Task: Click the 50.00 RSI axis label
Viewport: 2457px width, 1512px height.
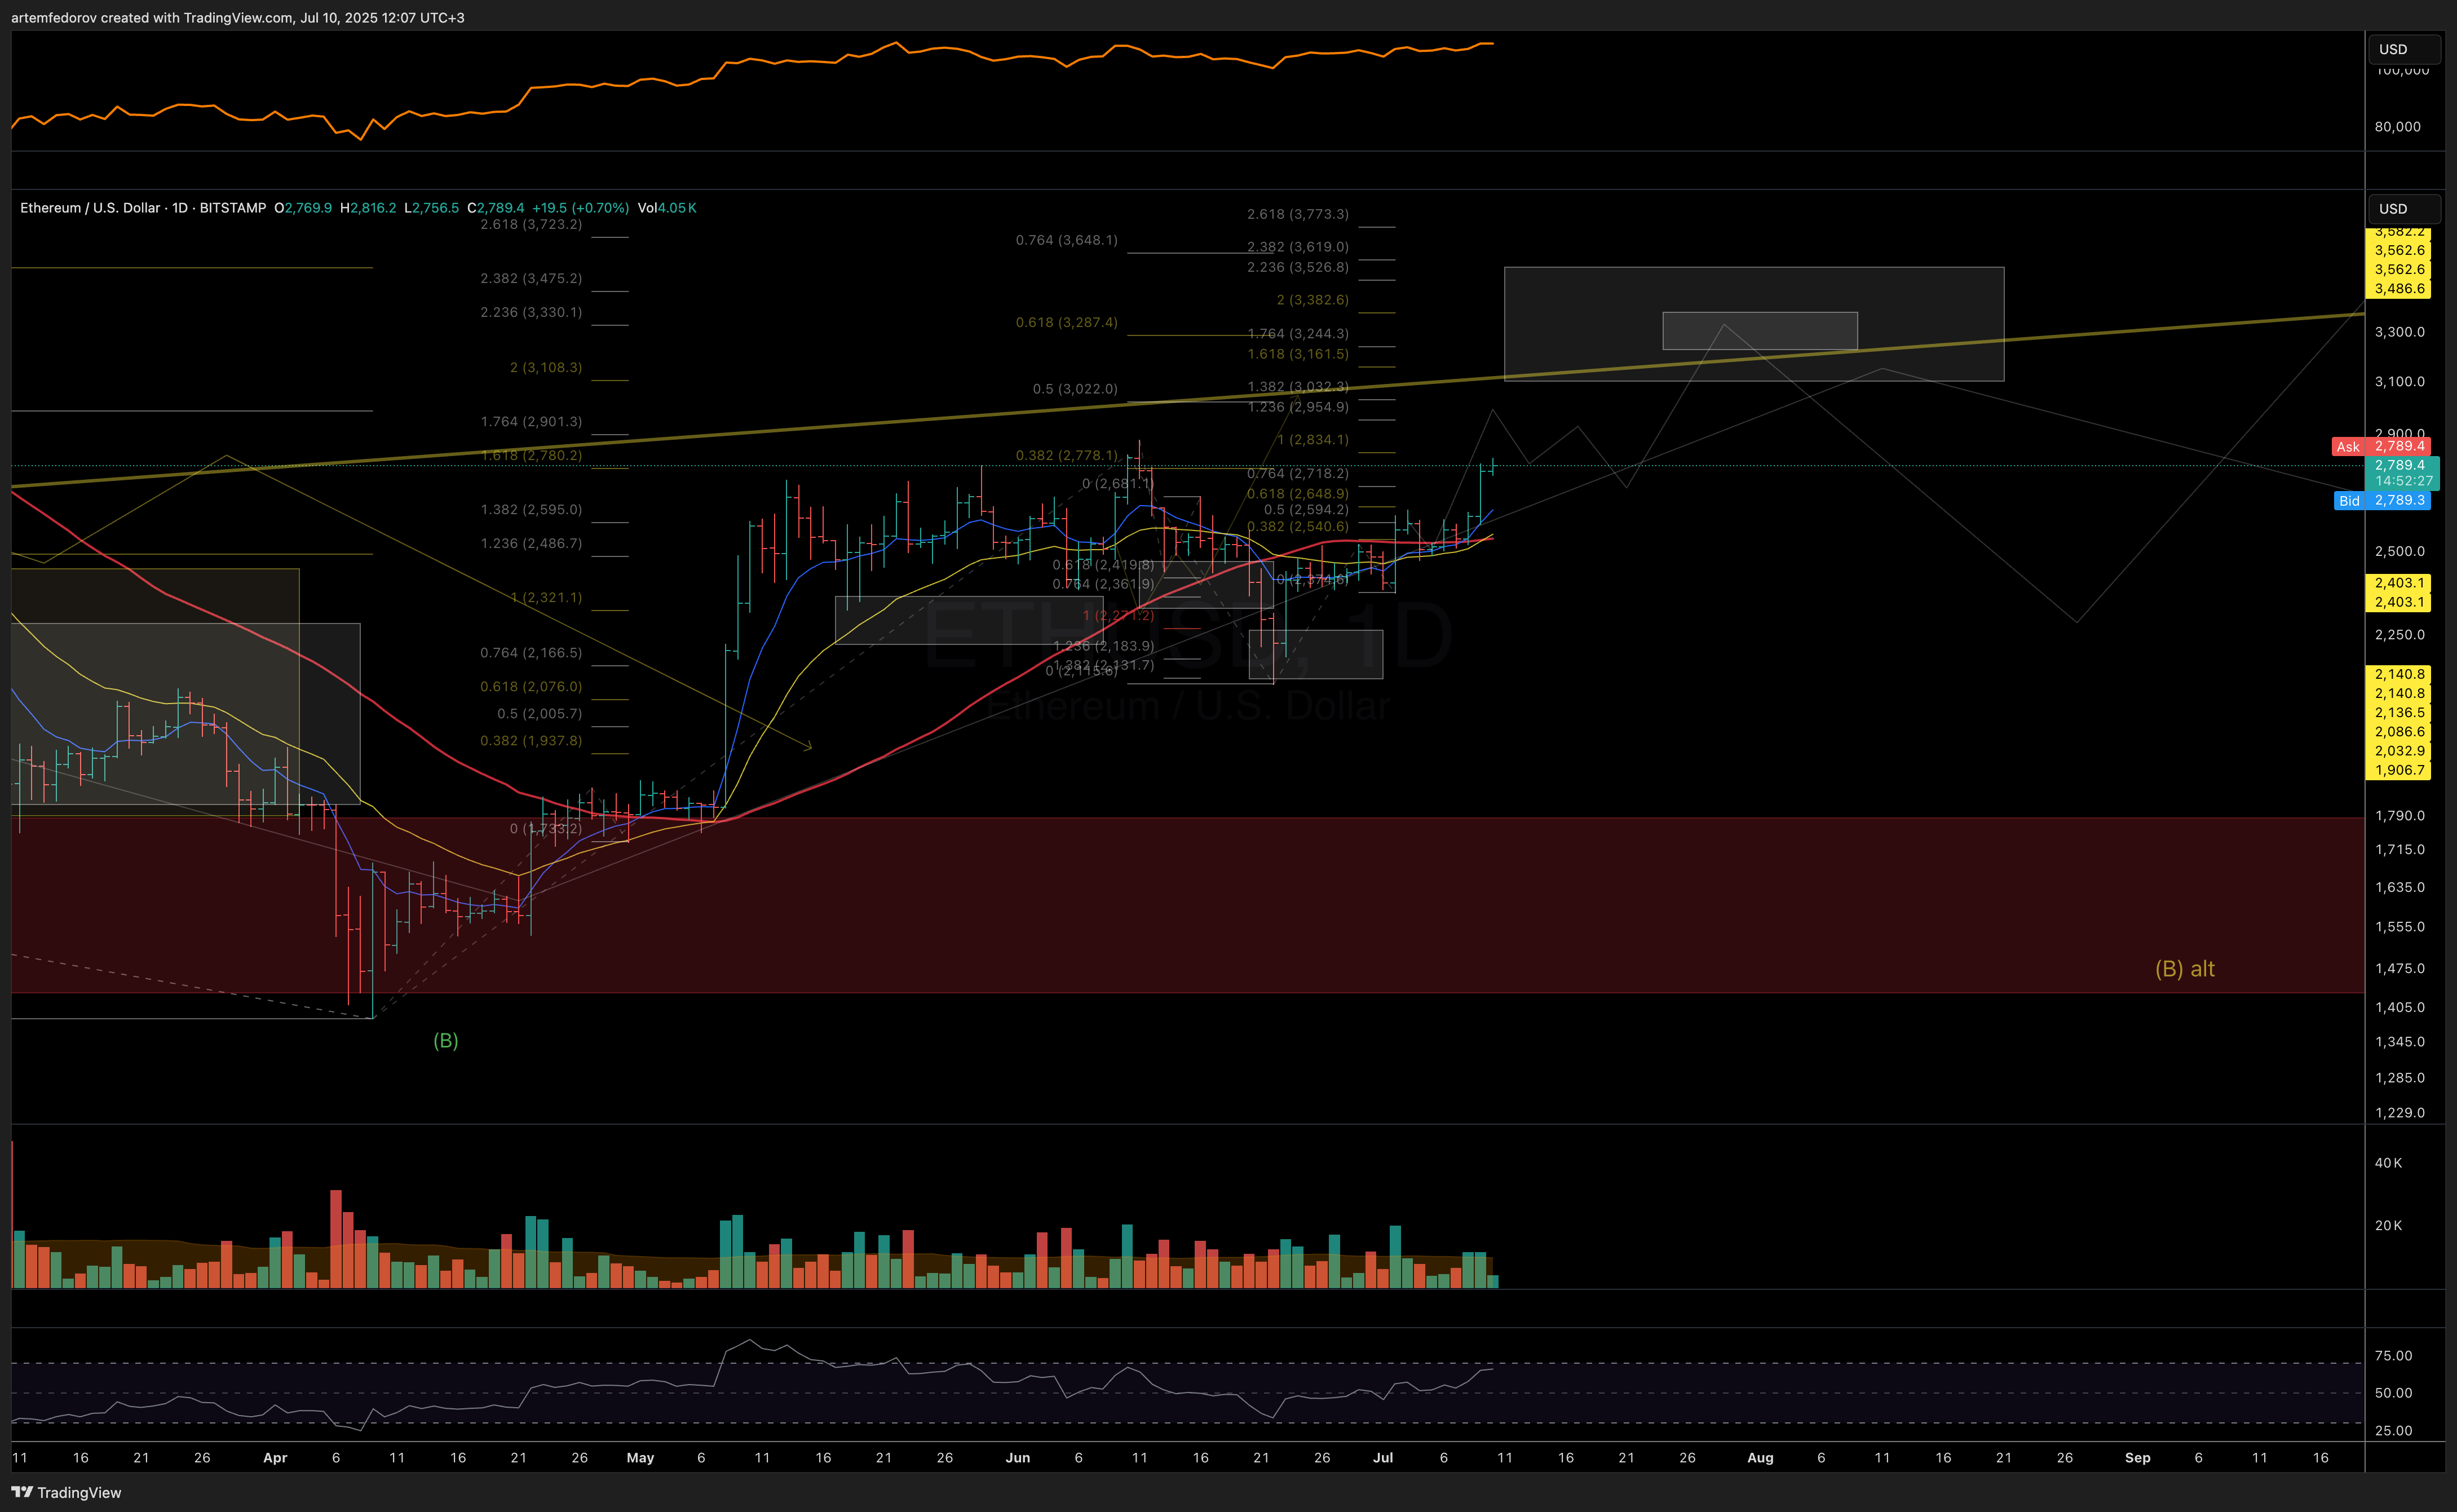Action: click(x=2393, y=1393)
